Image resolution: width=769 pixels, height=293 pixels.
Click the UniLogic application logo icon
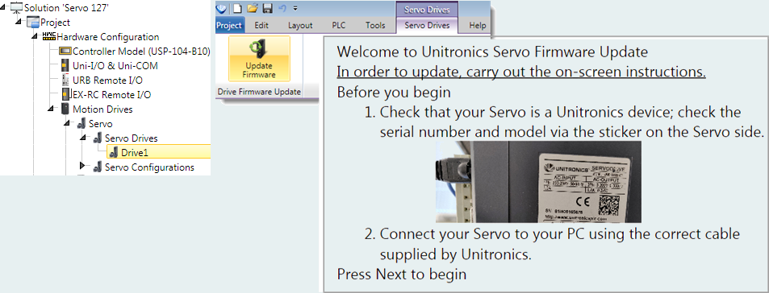[221, 8]
